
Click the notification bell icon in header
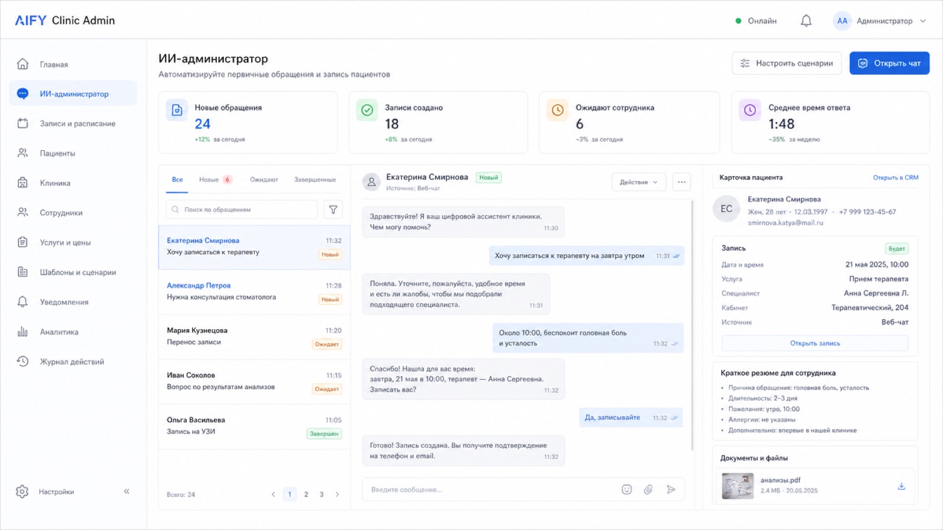(806, 21)
